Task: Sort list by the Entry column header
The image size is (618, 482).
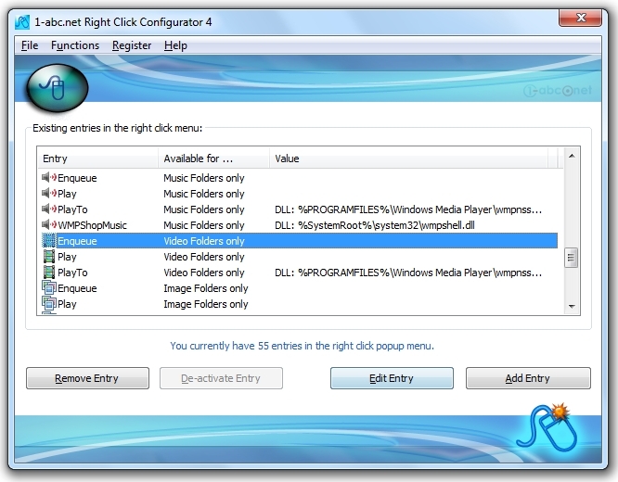Action: [x=97, y=159]
